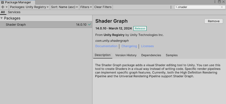Viewport: 226px width, 104px height.
Task: Switch to the Services tab
Action: click(14, 12)
